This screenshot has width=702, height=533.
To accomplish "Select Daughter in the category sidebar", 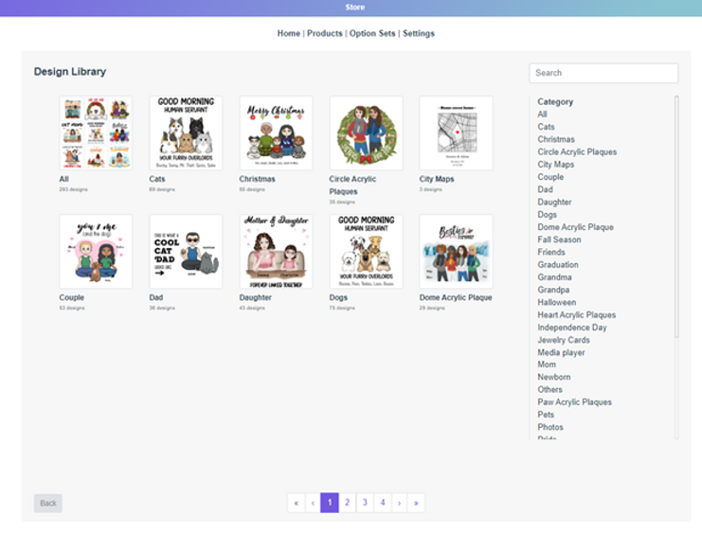I will point(554,202).
